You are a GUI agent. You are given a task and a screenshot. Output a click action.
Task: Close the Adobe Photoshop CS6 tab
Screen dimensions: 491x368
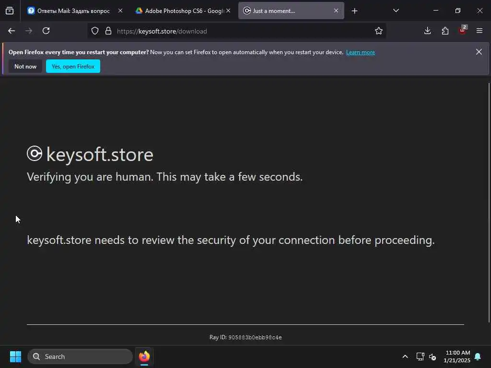click(x=229, y=11)
